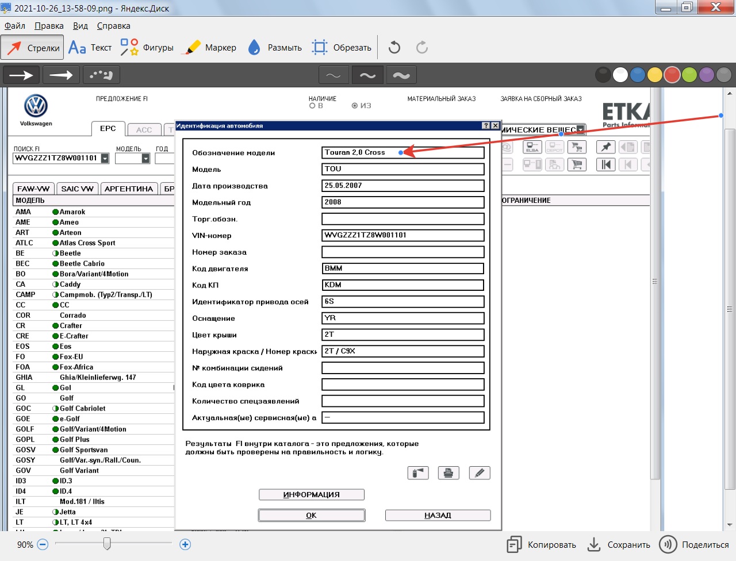Click the single shopping cart icon in ETKA
Viewport: 736px width, 561px height.
(x=577, y=165)
